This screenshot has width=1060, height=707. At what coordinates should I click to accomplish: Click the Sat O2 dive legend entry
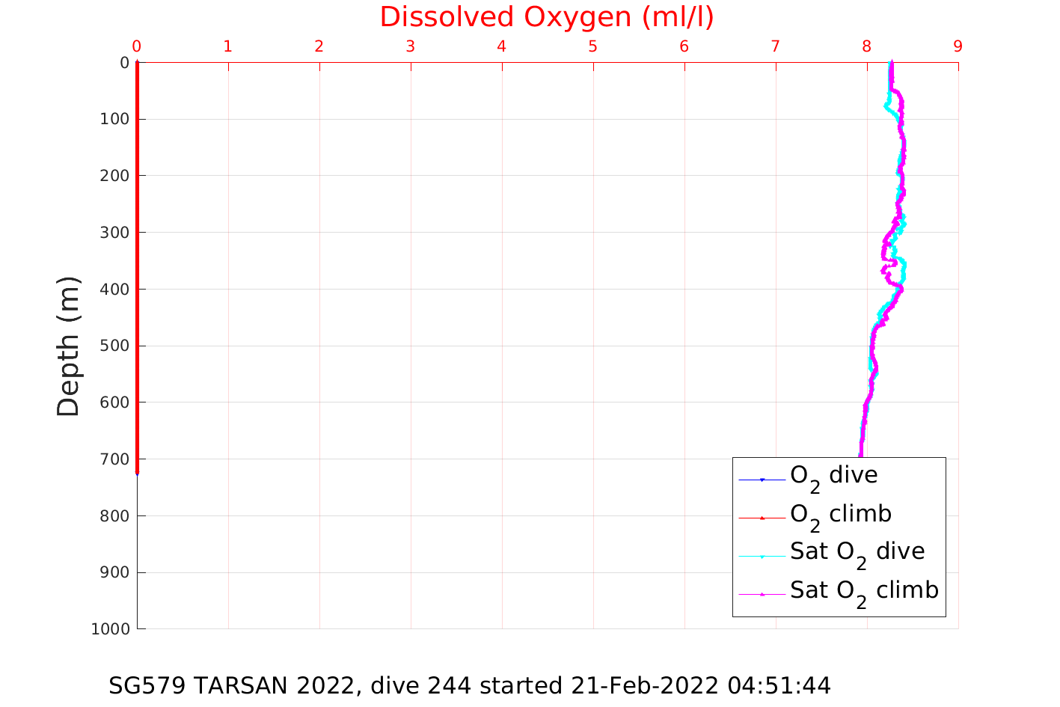pos(857,554)
